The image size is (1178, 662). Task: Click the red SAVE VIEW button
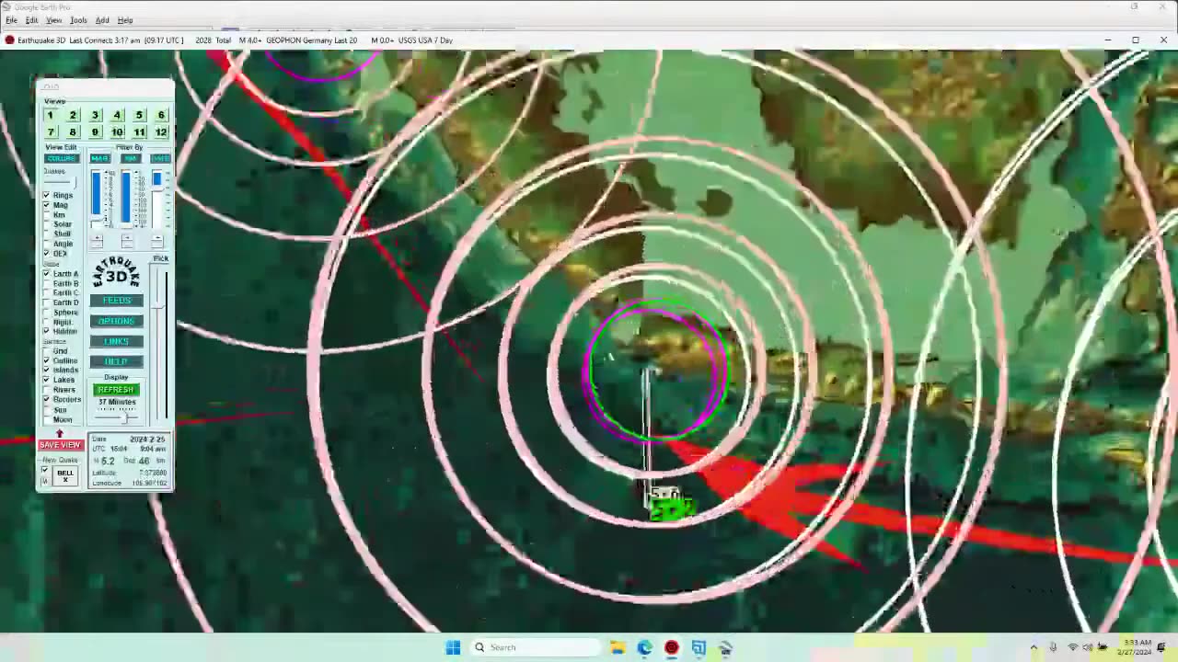(61, 445)
